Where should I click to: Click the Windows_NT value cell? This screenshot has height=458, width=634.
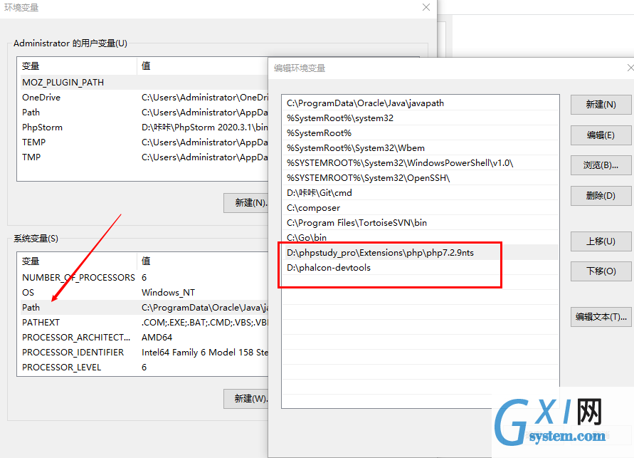[x=168, y=293]
